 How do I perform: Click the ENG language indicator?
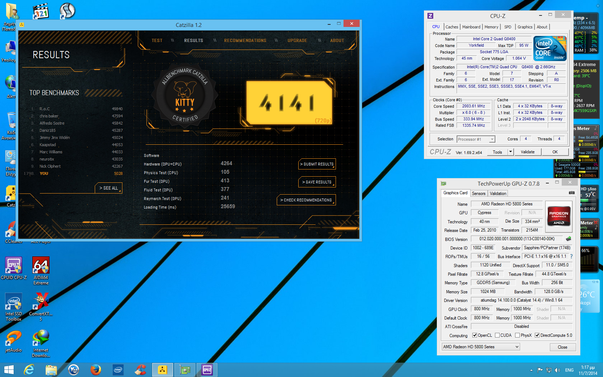569,370
